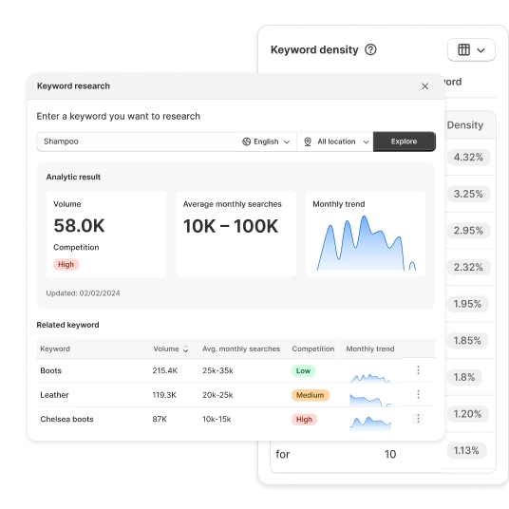Click the High badge for Chelsea boots
The image size is (509, 509).
click(304, 420)
